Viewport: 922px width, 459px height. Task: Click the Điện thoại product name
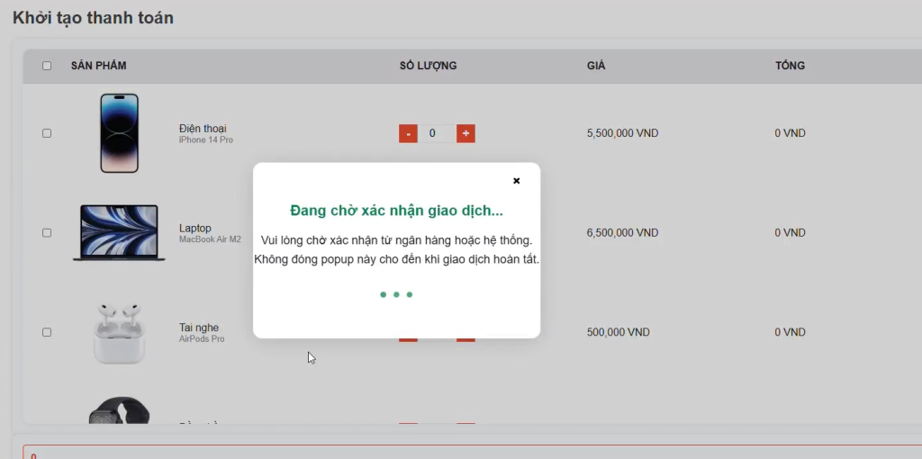tap(203, 129)
